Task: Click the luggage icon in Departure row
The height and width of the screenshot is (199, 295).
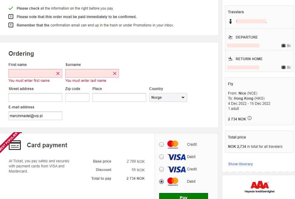Action: (283, 45)
